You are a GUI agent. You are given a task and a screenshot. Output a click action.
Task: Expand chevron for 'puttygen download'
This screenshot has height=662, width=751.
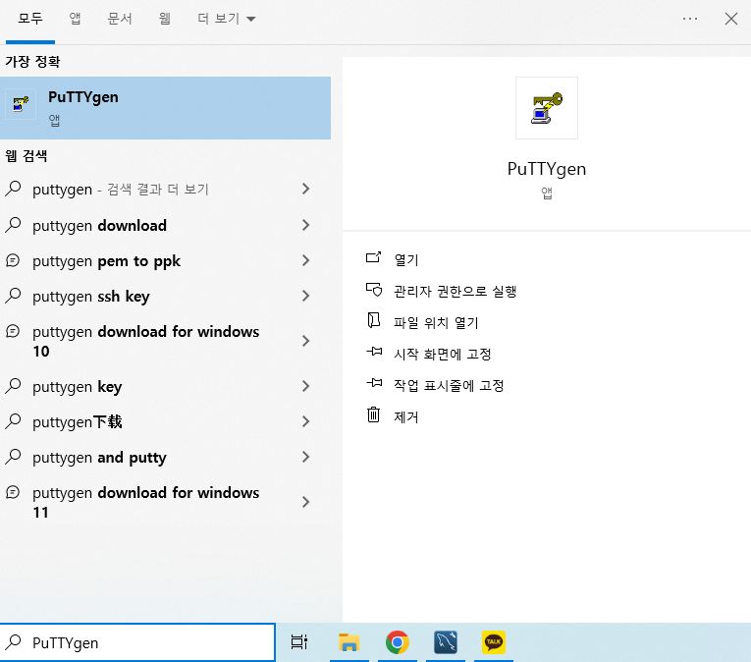(x=306, y=225)
